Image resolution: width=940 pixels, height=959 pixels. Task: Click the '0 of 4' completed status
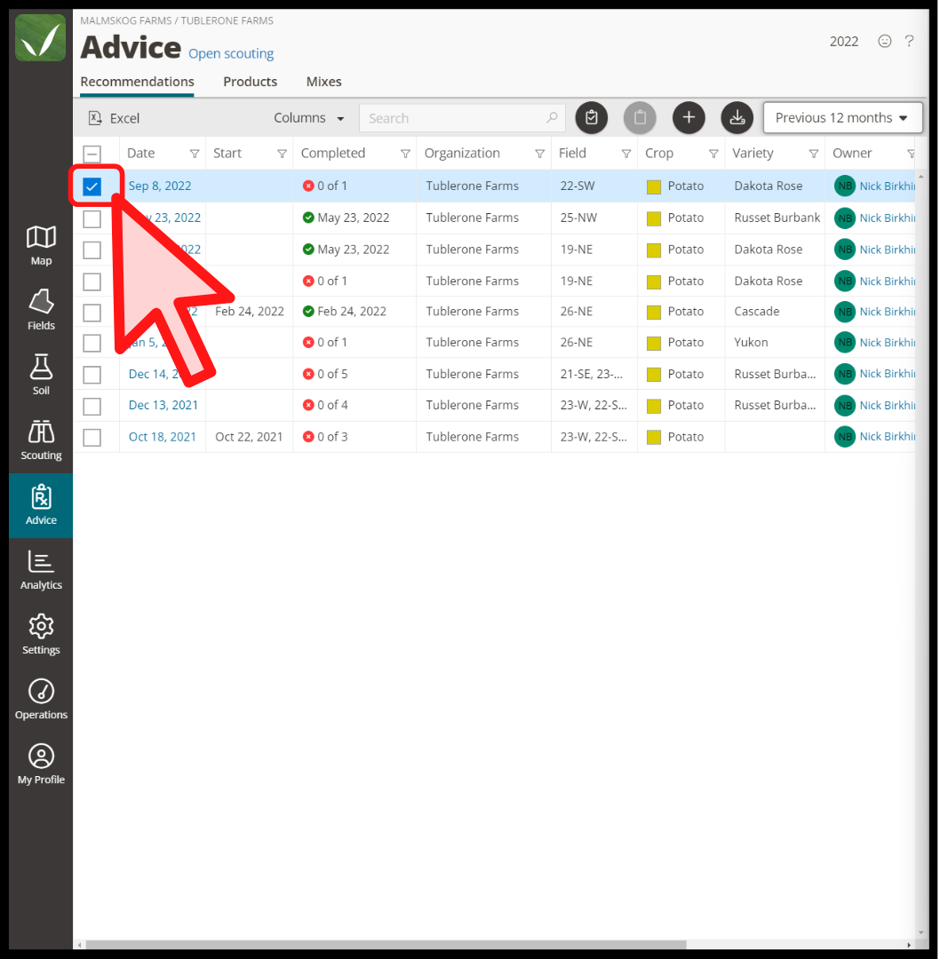point(331,405)
